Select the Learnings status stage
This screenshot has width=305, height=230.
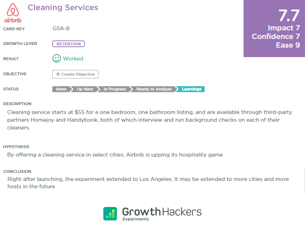coord(191,89)
